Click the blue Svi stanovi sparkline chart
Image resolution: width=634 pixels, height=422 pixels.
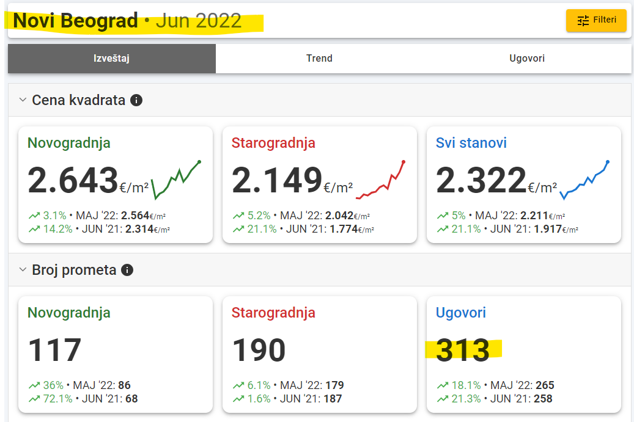[584, 181]
